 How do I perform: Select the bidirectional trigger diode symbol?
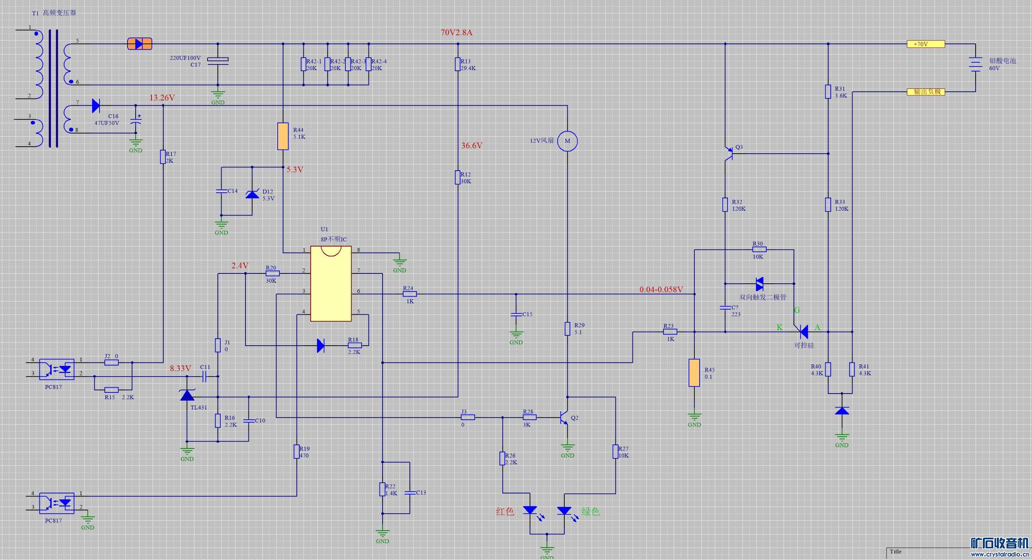759,284
